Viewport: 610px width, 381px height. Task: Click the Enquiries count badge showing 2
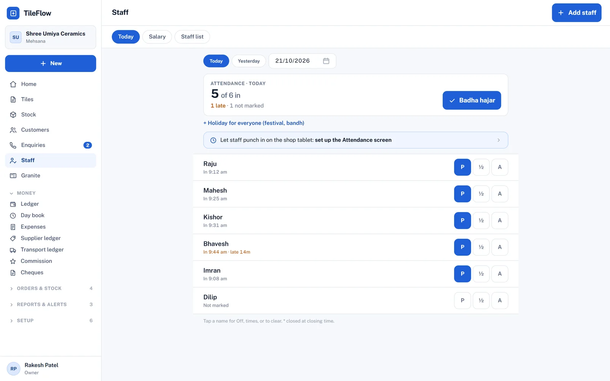(88, 145)
